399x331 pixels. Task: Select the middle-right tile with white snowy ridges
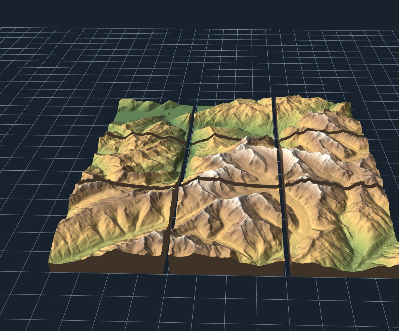coord(331,160)
